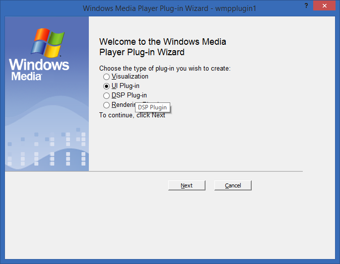Click the 'DSP Plugin' tooltip

152,107
